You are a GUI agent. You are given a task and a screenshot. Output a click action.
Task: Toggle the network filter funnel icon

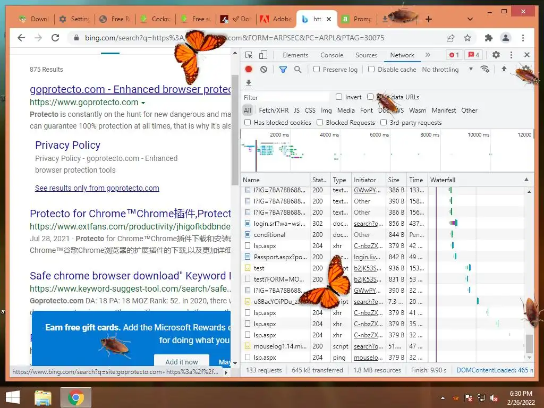[x=283, y=70]
